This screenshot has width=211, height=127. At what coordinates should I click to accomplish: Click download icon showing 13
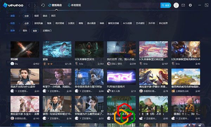(x=132, y=91)
